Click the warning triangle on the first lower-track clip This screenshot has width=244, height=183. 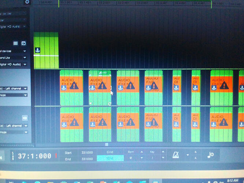[74, 122]
